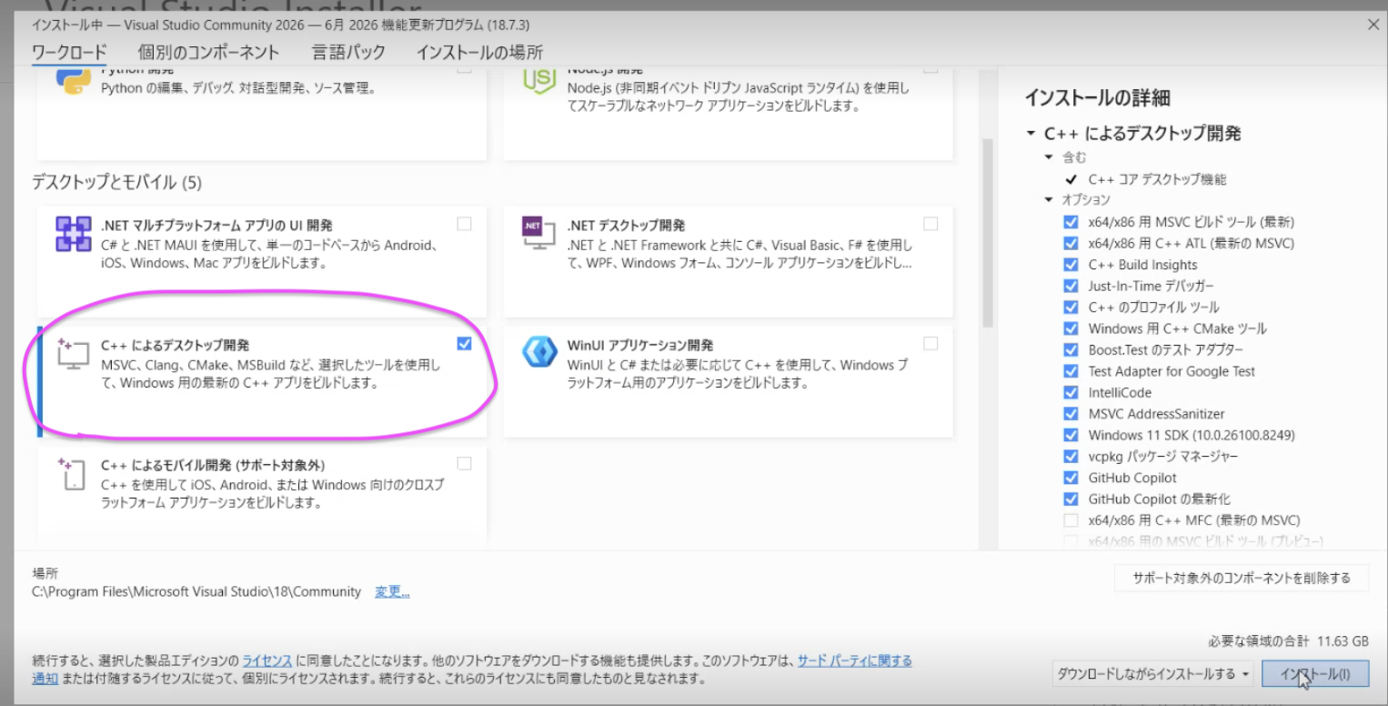Viewport: 1388px width, 706px height.
Task: Uncheck the GitHub Copilot checkbox
Action: click(1071, 478)
